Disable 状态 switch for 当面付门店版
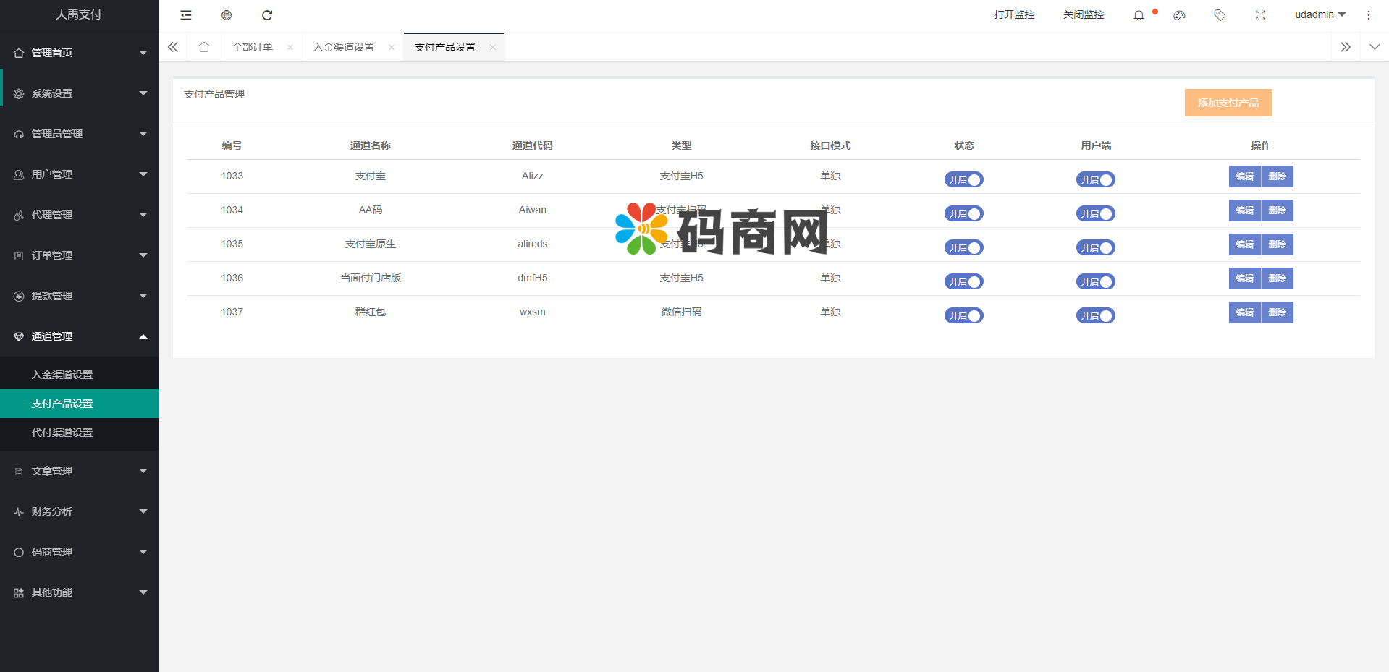Viewport: 1389px width, 672px height. (963, 281)
